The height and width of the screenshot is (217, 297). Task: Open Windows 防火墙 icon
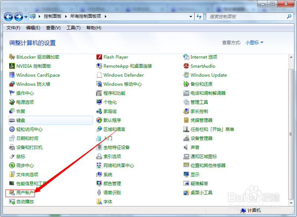click(12, 84)
